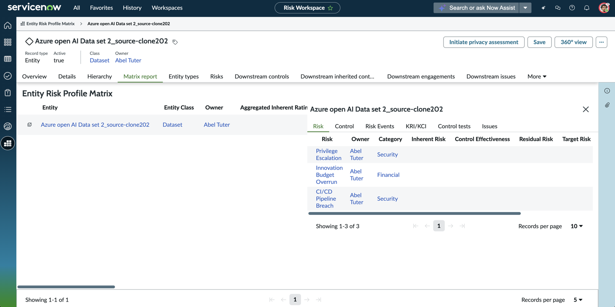Expand the search options dropdown arrow
The height and width of the screenshot is (307, 615).
[525, 8]
